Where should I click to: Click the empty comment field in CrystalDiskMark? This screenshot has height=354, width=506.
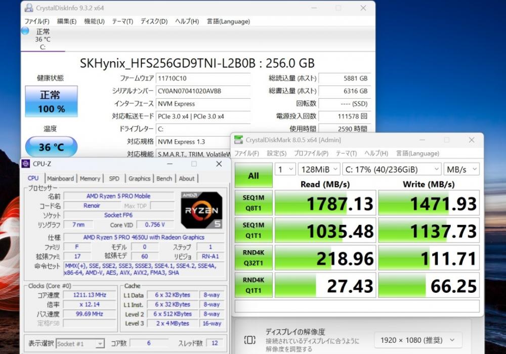(x=357, y=306)
